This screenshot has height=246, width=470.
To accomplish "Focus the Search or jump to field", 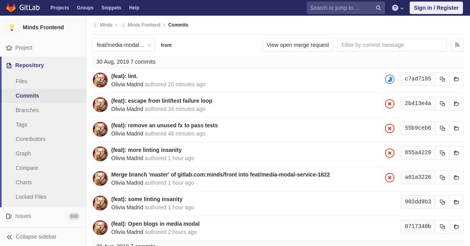I will (x=346, y=8).
